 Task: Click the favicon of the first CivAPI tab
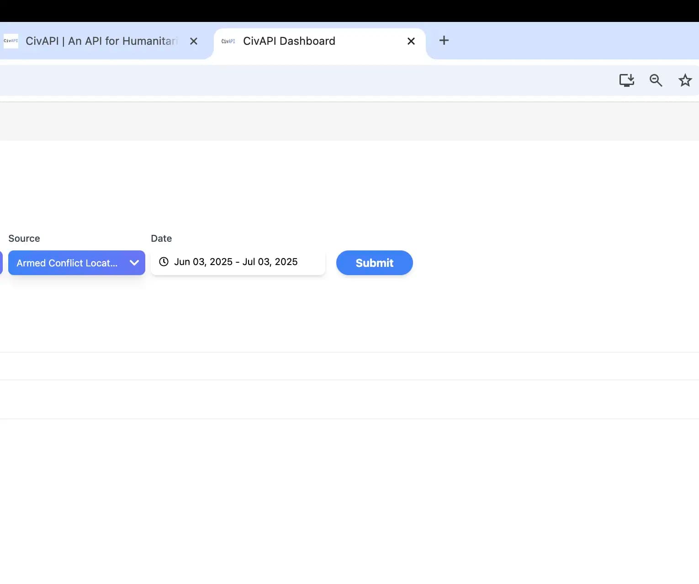click(x=11, y=41)
